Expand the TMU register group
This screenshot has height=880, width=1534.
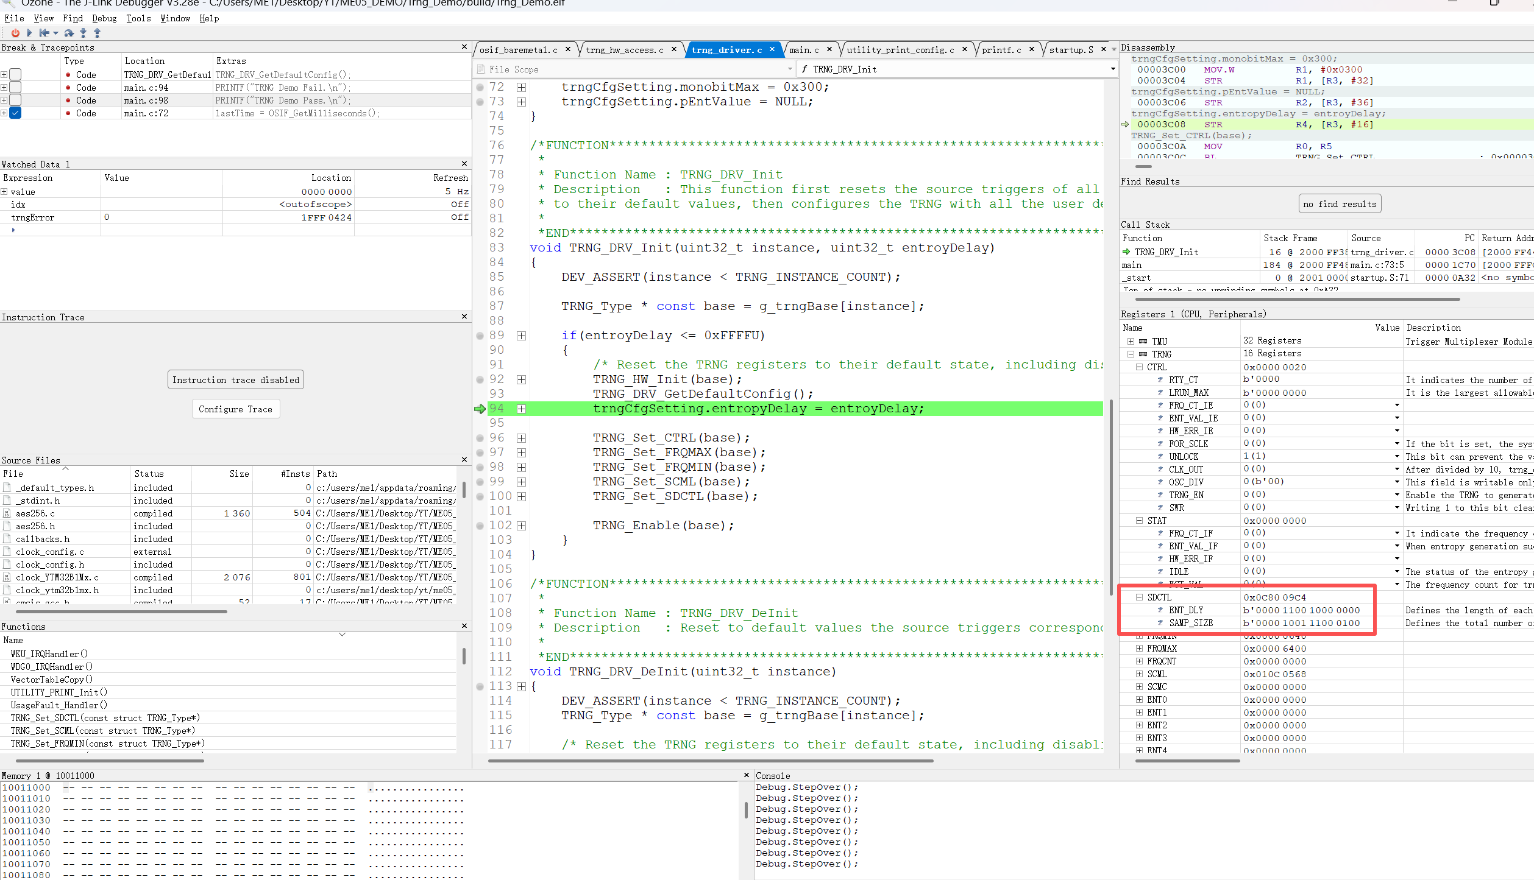pos(1131,341)
